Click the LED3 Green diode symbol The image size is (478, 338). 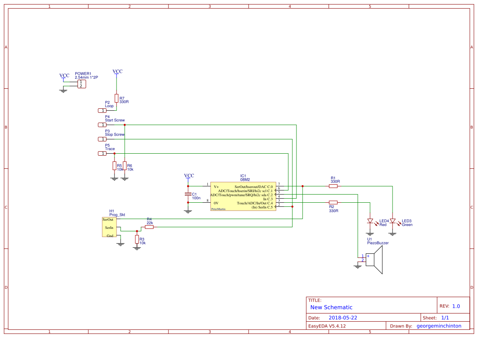[393, 221]
